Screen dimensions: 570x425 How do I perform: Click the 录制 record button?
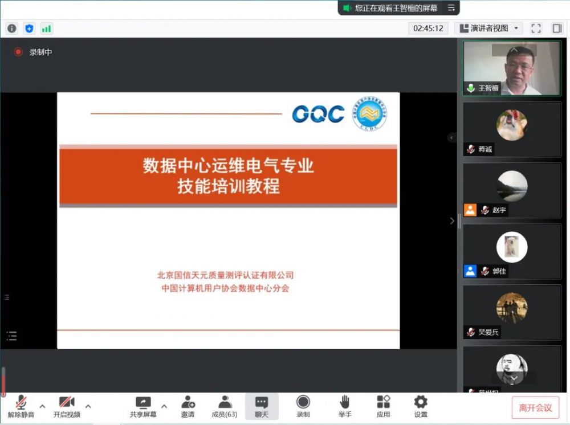point(303,406)
